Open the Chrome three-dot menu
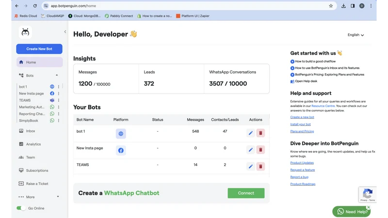The image size is (388, 218). coord(371,6)
